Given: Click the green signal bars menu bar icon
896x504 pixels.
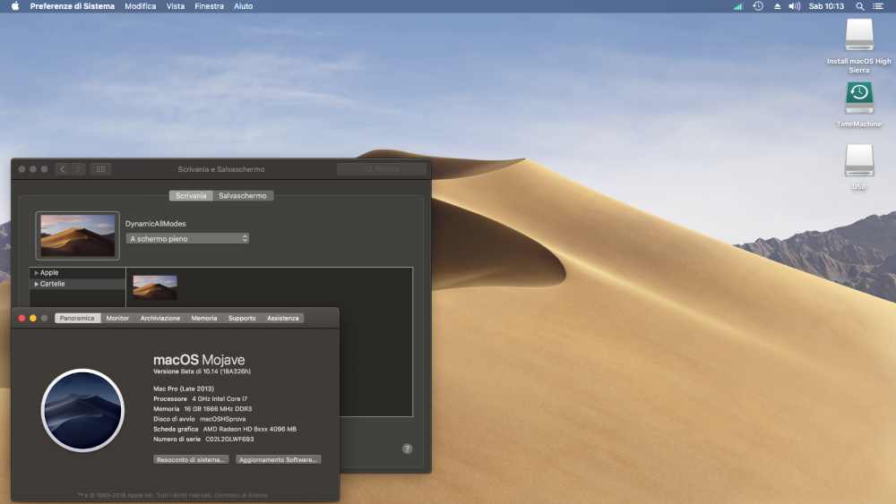Looking at the screenshot, I should [737, 6].
